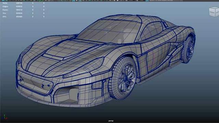Select the Faces count in the HUD
The width and height of the screenshot is (219, 123).
coord(19,10)
